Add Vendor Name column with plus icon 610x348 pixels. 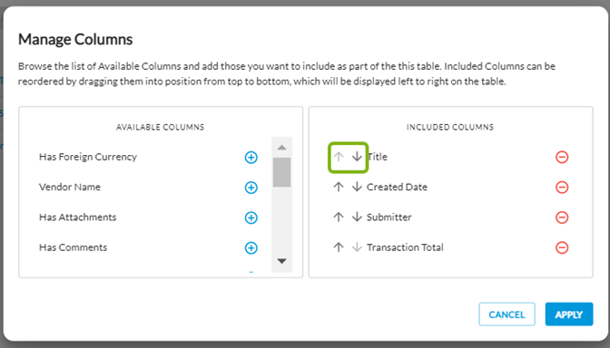point(251,188)
